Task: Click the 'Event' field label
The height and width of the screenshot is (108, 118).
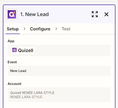Action: click(12, 62)
